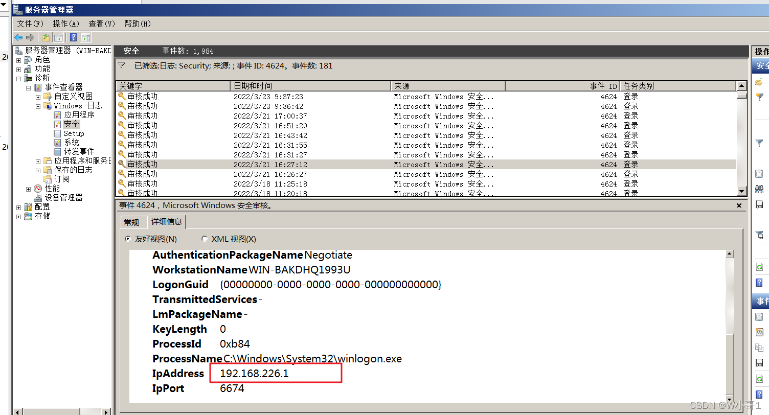The height and width of the screenshot is (415, 769).
Task: Click the help icon in 事件 actions section
Action: [759, 394]
